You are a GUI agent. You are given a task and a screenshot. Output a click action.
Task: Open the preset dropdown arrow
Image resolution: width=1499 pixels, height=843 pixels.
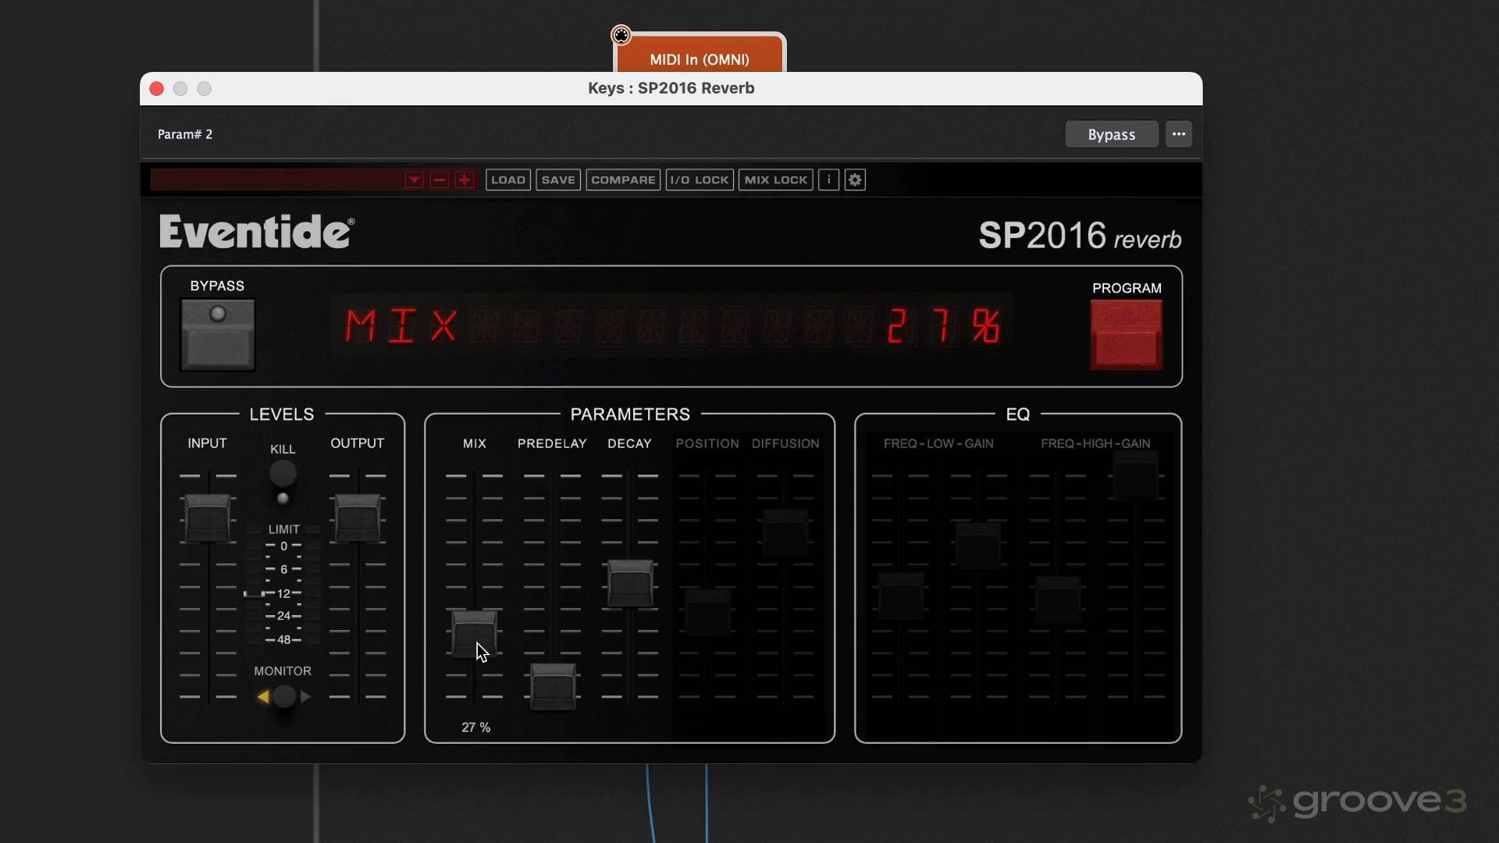click(414, 180)
